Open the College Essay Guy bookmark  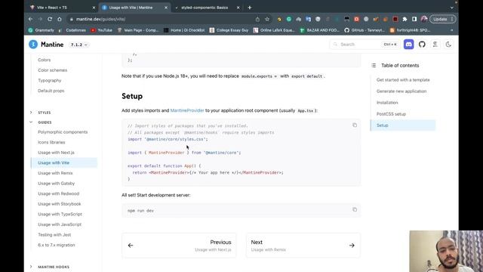(x=229, y=30)
